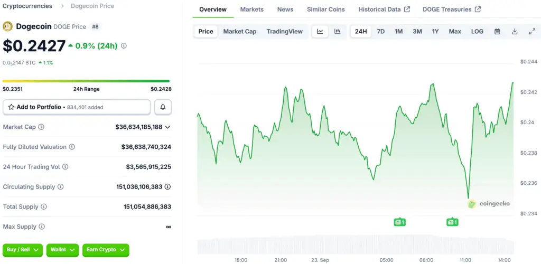541x264 pixels.
Task: Click the BTC price 2147 BTC text
Action: [19, 63]
